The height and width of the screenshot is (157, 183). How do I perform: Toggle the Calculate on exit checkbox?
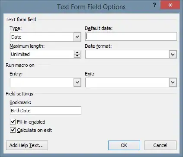click(x=13, y=130)
